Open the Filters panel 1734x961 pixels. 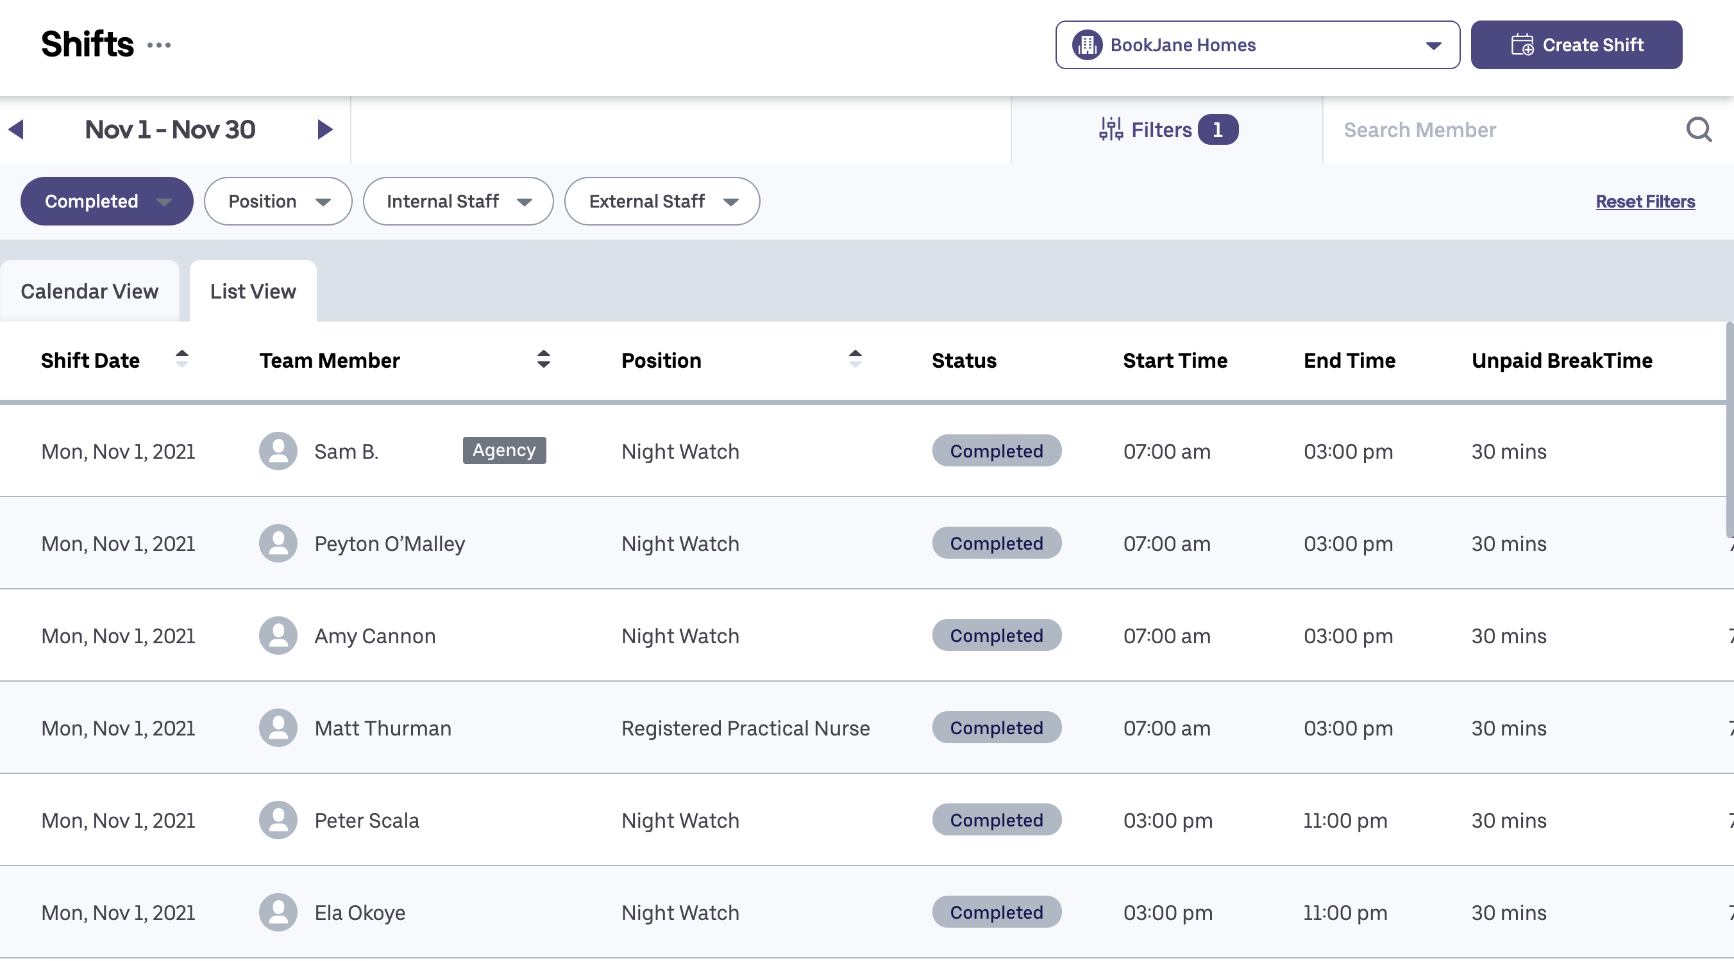(1167, 129)
